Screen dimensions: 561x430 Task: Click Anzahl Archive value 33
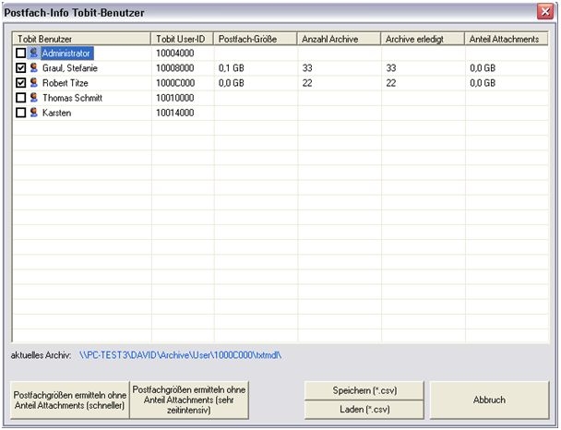pos(307,68)
